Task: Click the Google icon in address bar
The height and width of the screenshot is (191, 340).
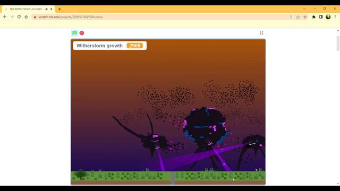Action: click(291, 17)
